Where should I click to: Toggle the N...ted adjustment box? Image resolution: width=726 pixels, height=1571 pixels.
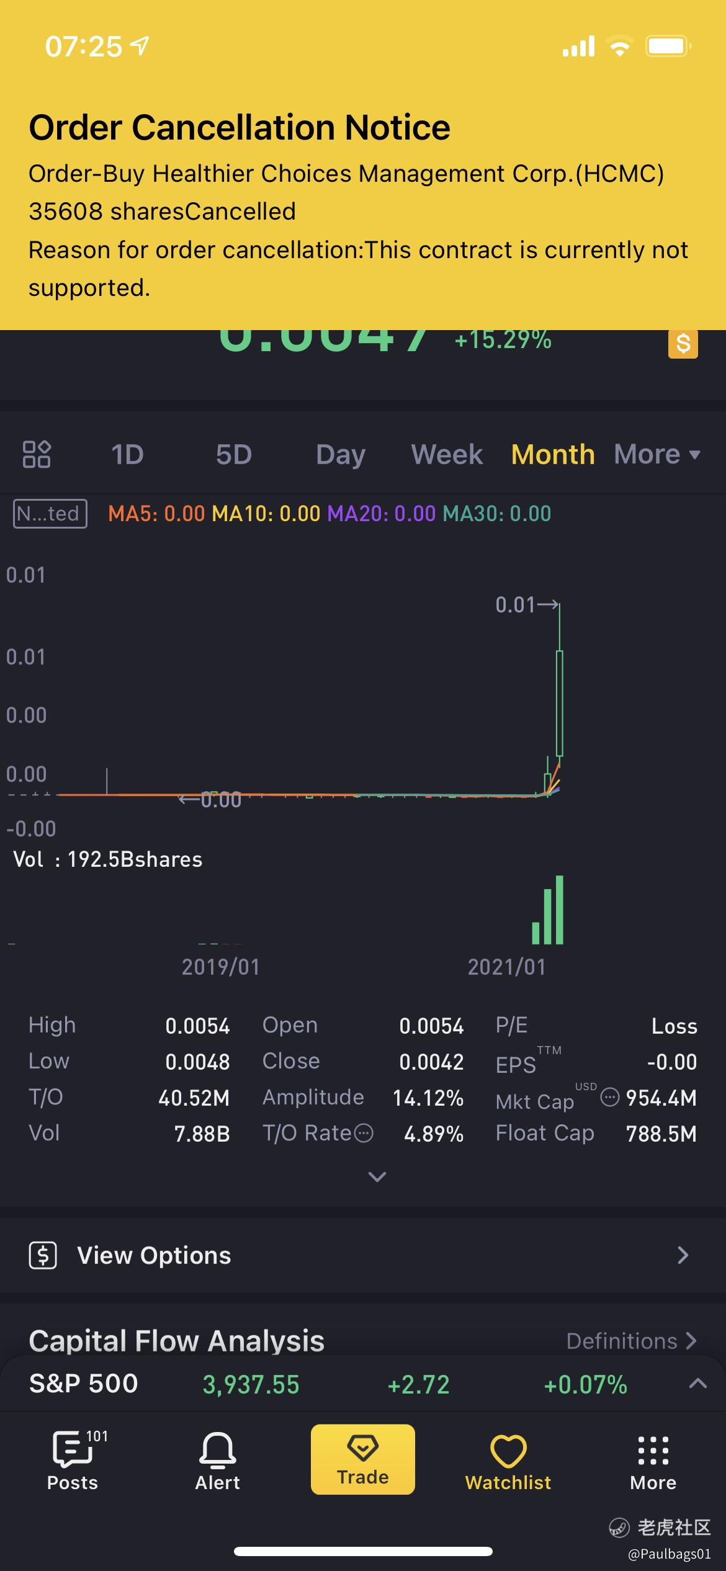click(50, 514)
